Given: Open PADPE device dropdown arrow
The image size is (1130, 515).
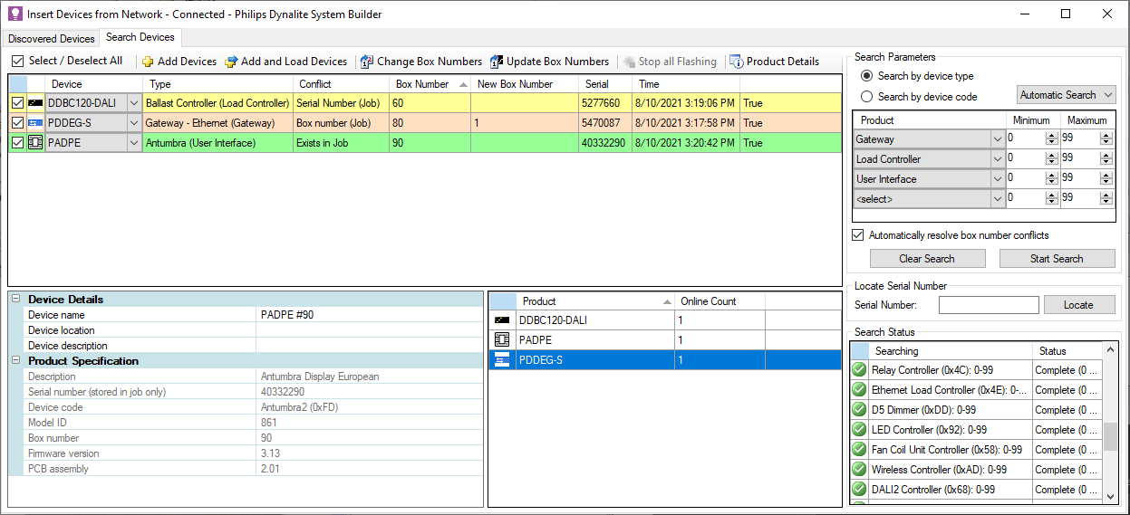Looking at the screenshot, I should 134,143.
